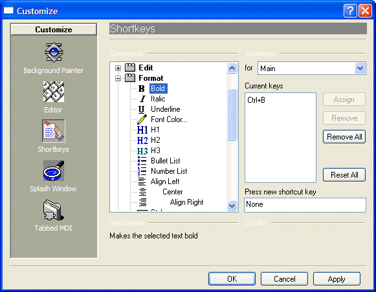Click the Remove All button
376x292 pixels.
(344, 137)
